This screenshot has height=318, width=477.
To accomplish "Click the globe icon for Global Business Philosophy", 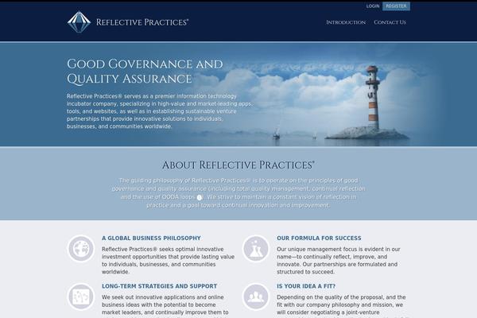I will (x=80, y=249).
